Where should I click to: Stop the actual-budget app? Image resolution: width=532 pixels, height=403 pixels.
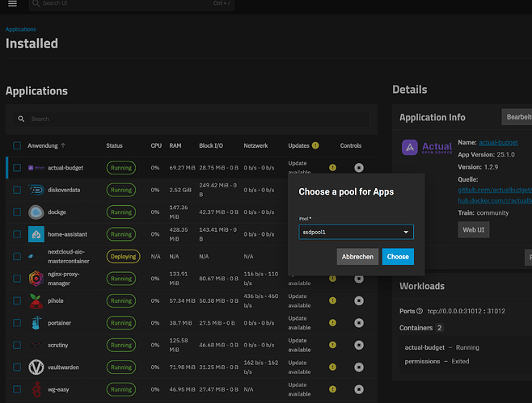359,167
